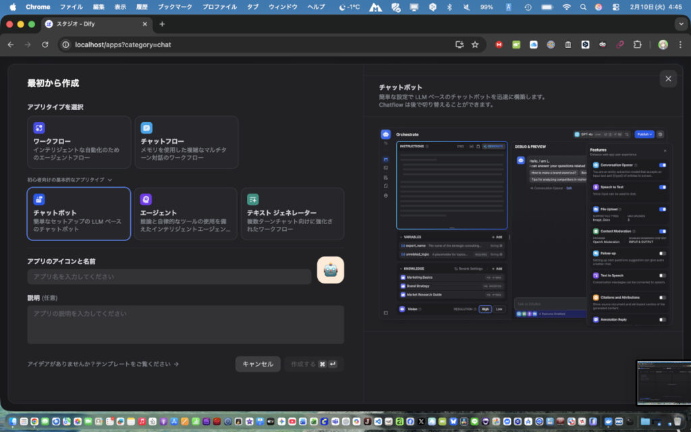Open the Chrome extensions puzzle icon
This screenshot has width=691, height=432.
tap(637, 45)
